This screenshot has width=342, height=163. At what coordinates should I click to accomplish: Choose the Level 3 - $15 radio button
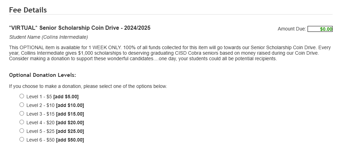pos(22,114)
